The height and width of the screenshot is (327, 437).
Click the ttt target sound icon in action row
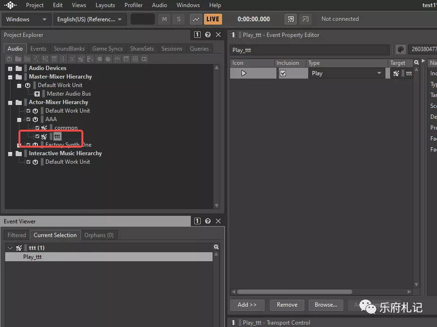396,73
